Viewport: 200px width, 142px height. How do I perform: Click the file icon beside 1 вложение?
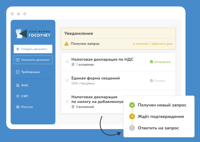(73, 65)
